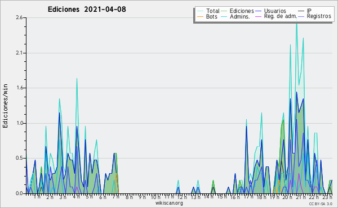Click the '18 h' x-axis label
The height and width of the screenshot is (208, 338).
click(261, 197)
